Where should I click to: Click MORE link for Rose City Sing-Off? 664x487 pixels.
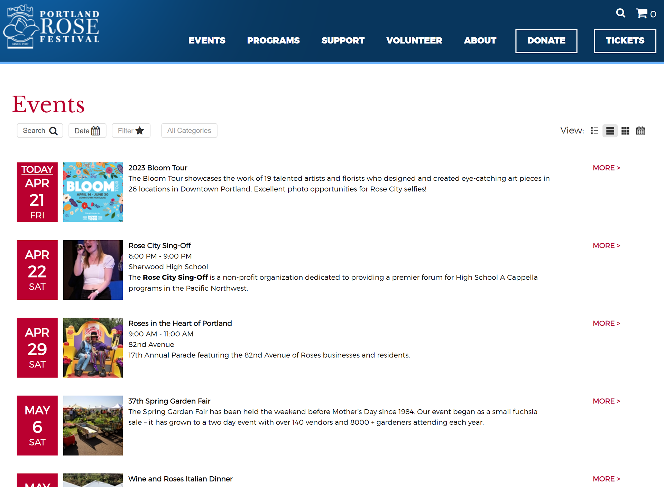[606, 245]
